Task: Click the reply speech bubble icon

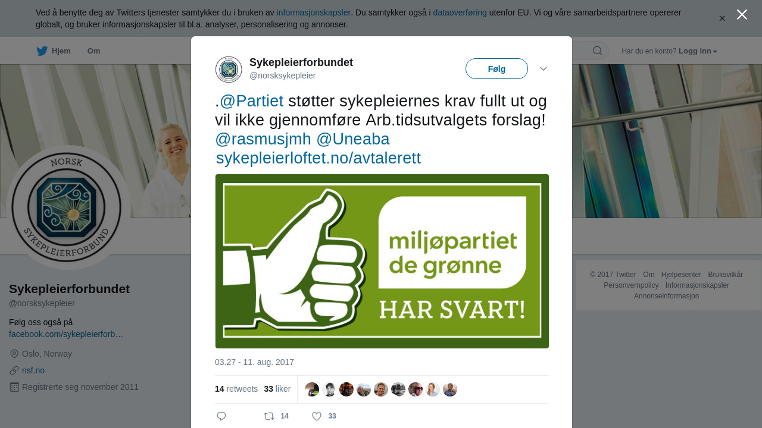Action: pos(221,416)
